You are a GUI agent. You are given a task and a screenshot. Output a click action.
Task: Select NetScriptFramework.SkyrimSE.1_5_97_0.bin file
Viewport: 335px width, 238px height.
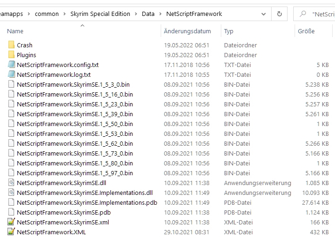(75, 173)
